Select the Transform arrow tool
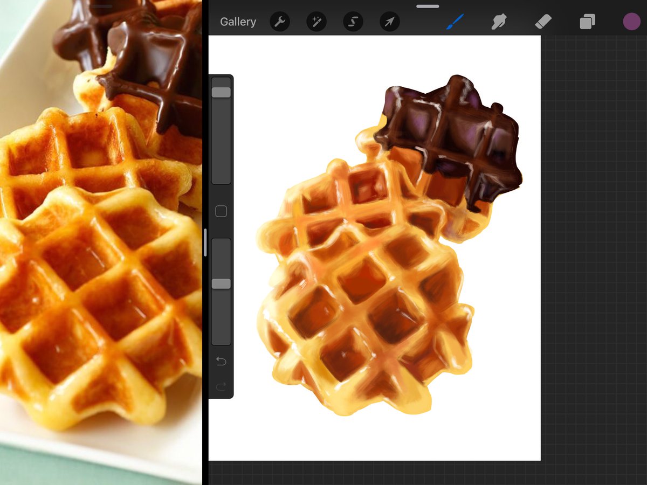Viewport: 647px width, 485px height. click(x=390, y=22)
